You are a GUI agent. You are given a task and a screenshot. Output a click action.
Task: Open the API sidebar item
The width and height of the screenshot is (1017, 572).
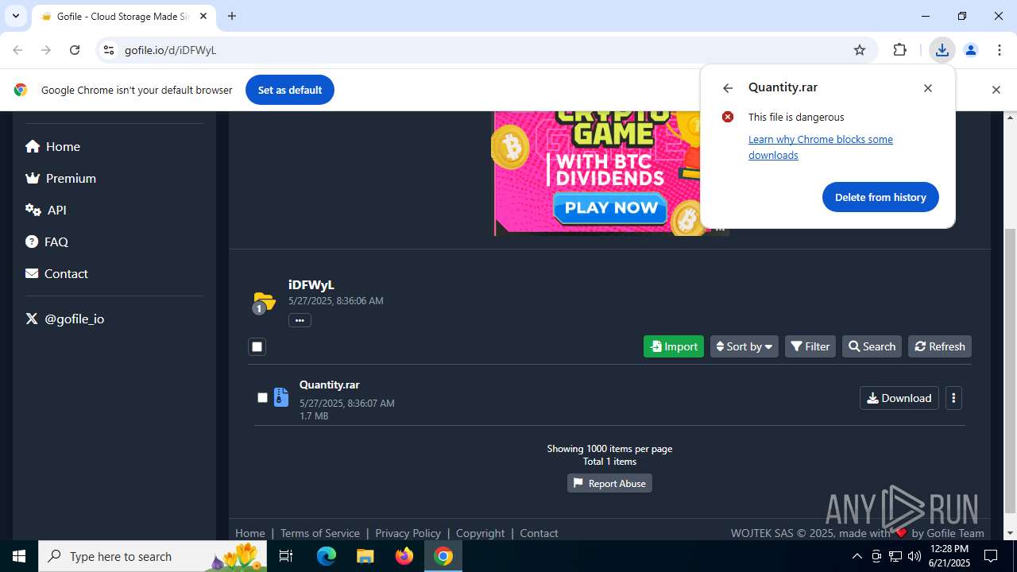tap(45, 210)
